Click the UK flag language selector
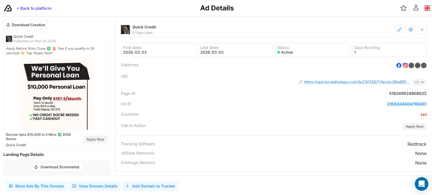 427,8
